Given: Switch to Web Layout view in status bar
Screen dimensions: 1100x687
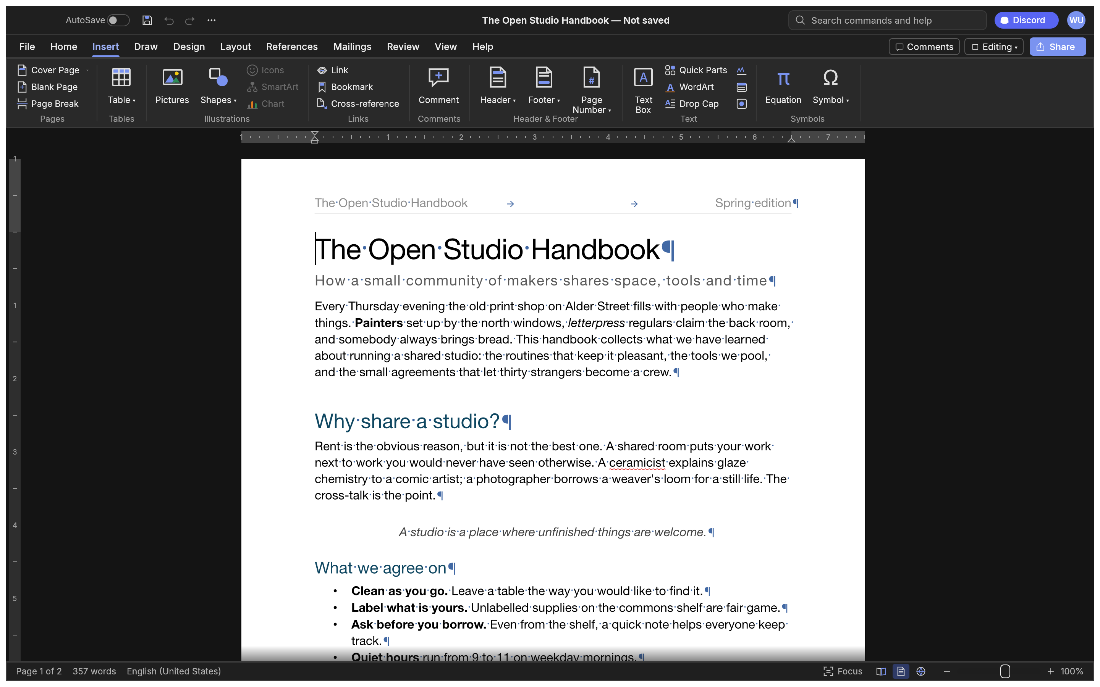Looking at the screenshot, I should (920, 671).
